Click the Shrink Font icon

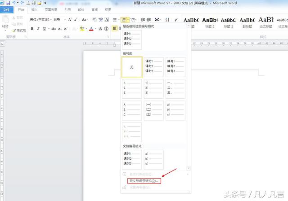76,20
